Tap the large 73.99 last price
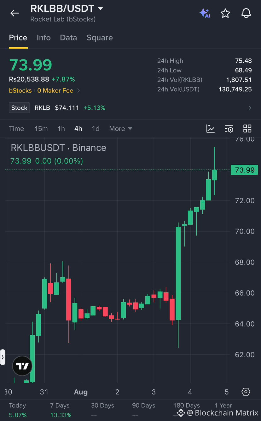Image resolution: width=261 pixels, height=421 pixels. [x=30, y=65]
